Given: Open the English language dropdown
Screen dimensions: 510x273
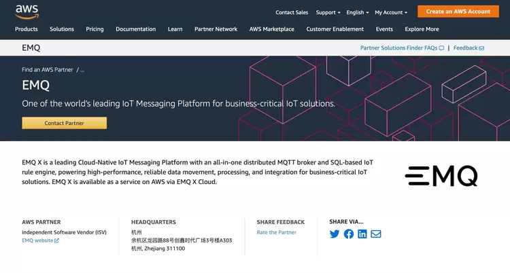Looking at the screenshot, I should pos(357,12).
